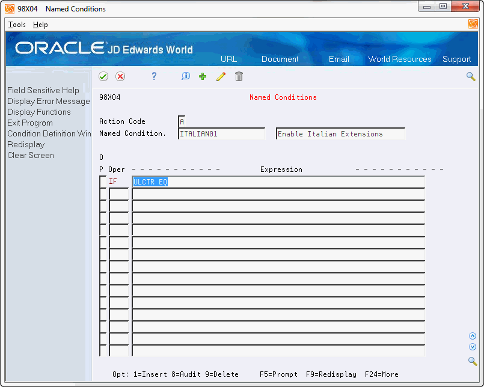Click the Named Conditions red title

pos(283,97)
